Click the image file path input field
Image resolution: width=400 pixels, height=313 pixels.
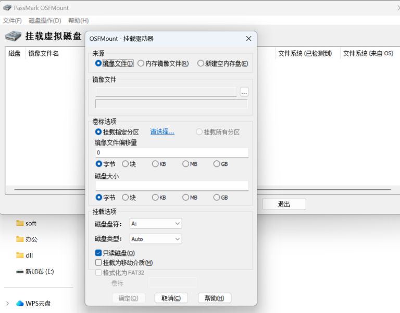pos(166,92)
